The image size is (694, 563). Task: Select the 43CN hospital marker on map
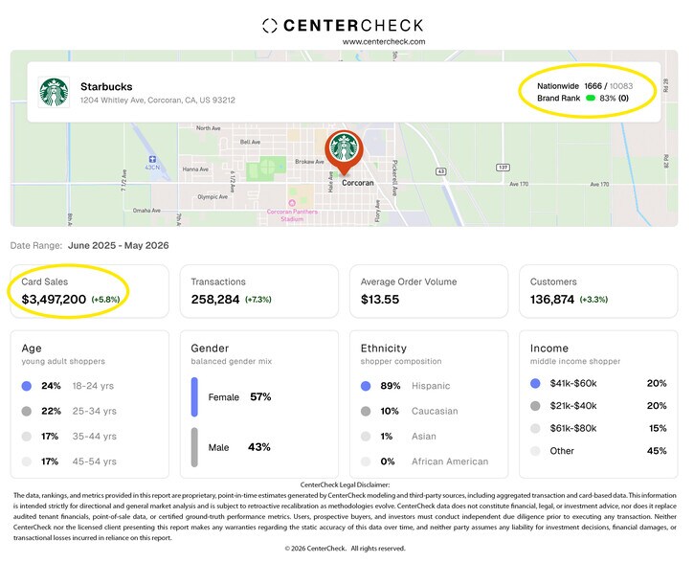(x=152, y=159)
